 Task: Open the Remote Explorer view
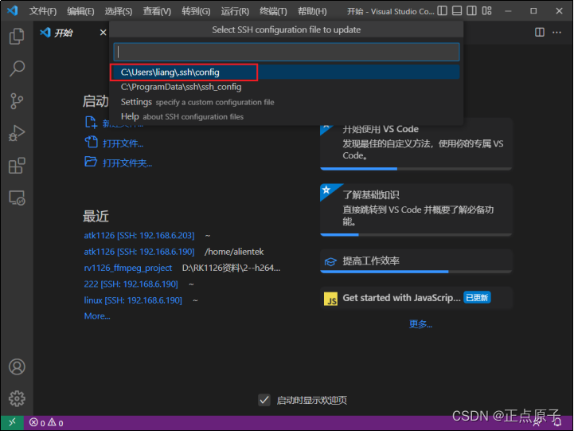[17, 198]
